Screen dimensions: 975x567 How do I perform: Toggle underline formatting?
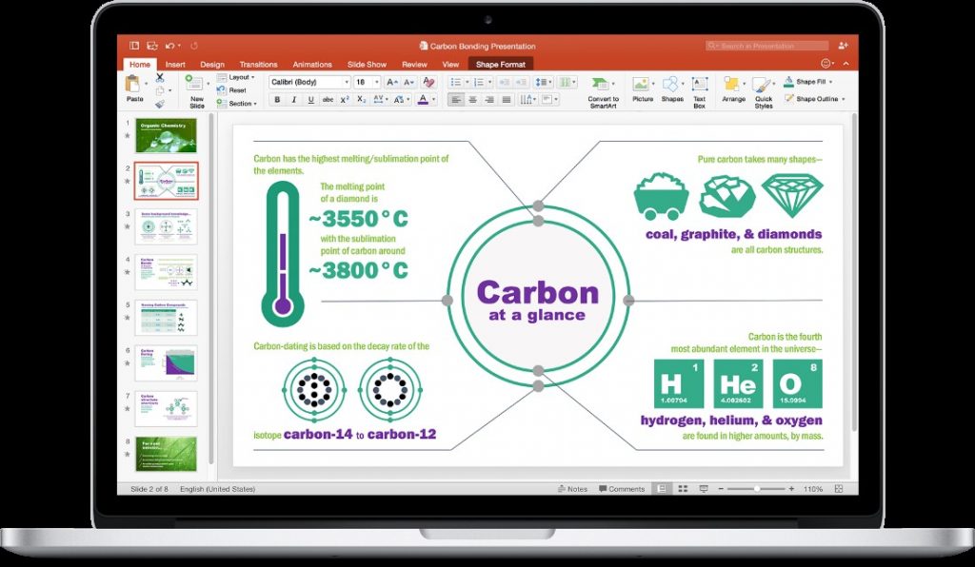308,98
